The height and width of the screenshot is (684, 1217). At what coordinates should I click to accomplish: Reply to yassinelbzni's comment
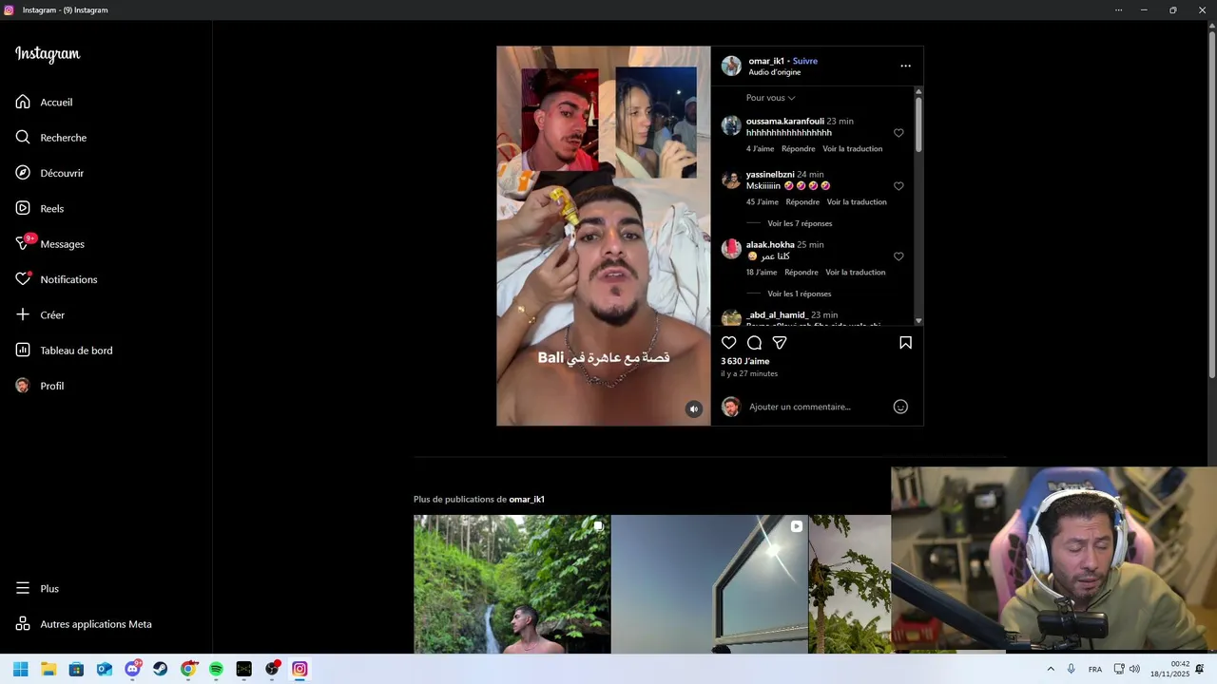(802, 202)
